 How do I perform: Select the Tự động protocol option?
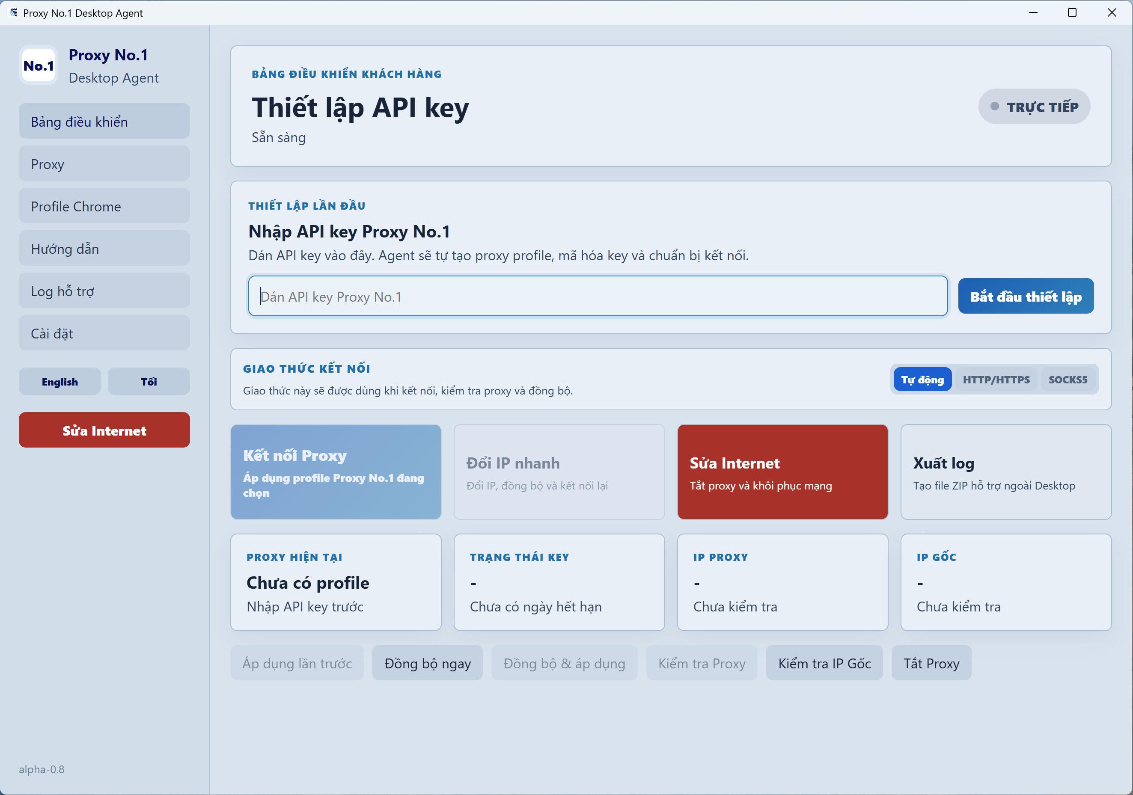coord(922,380)
